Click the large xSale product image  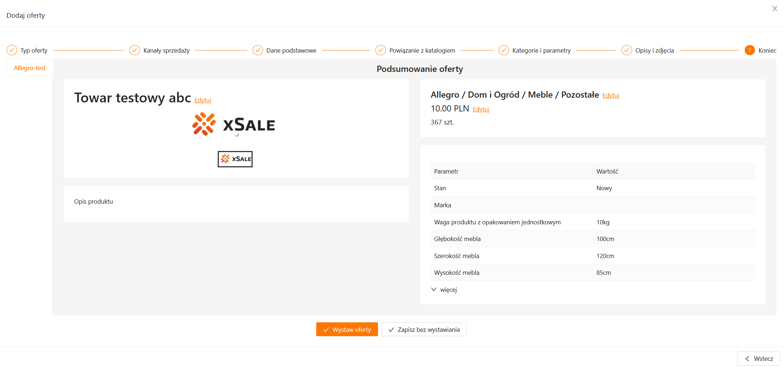[234, 125]
